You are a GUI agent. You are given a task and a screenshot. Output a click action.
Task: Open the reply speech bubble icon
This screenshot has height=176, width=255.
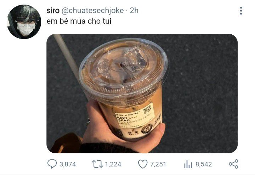coord(52,164)
